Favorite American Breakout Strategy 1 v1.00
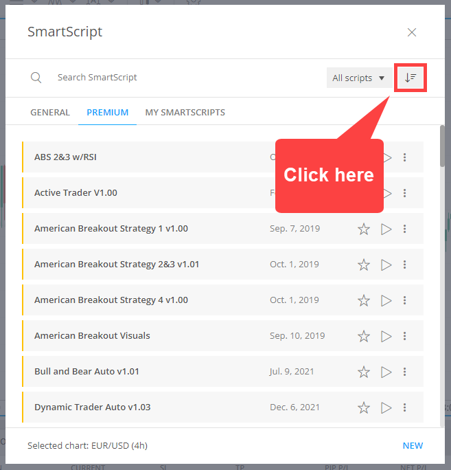The width and height of the screenshot is (451, 470). tap(364, 229)
